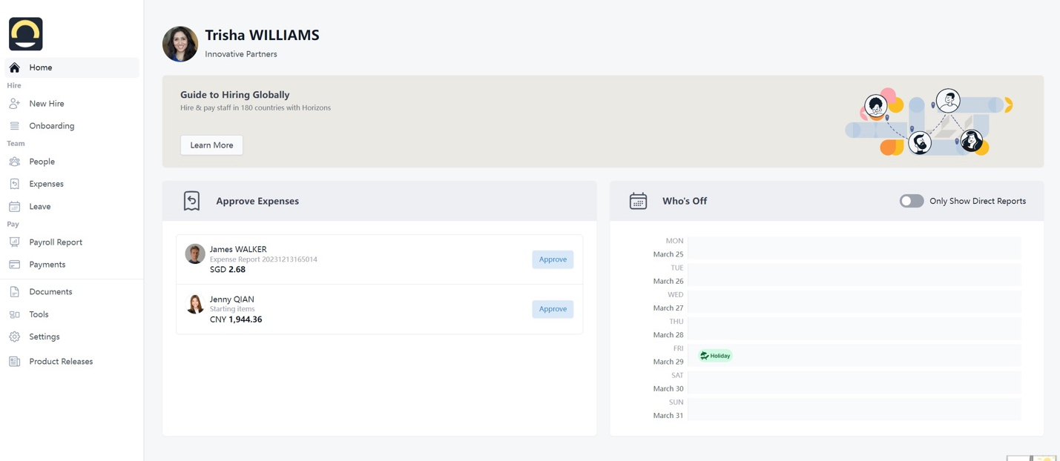Go to Payments in sidebar
The height and width of the screenshot is (461, 1060).
pyautogui.click(x=47, y=265)
